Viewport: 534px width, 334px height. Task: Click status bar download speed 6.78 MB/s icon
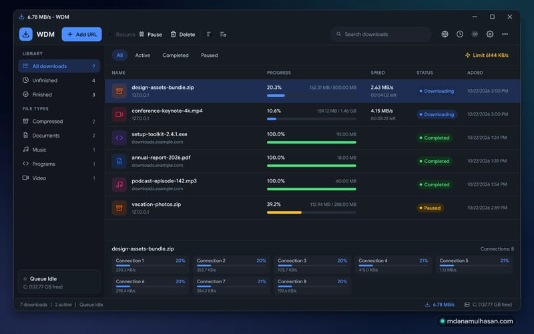(427, 305)
